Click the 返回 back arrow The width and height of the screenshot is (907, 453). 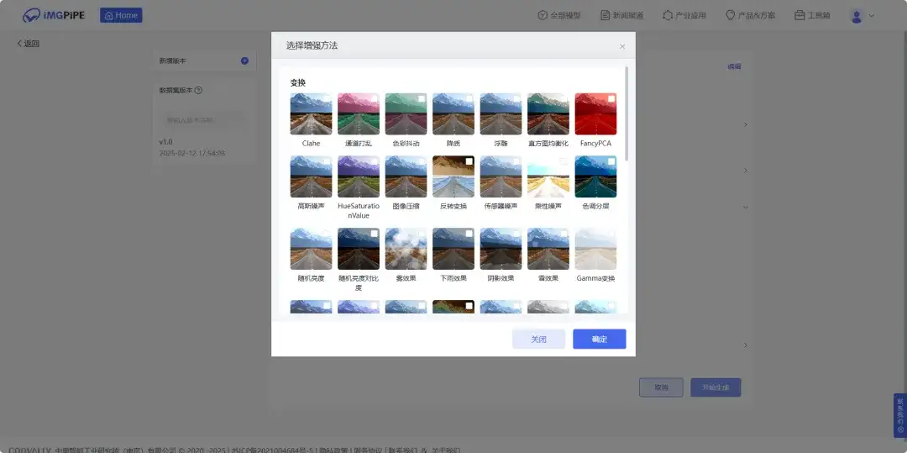[x=20, y=44]
